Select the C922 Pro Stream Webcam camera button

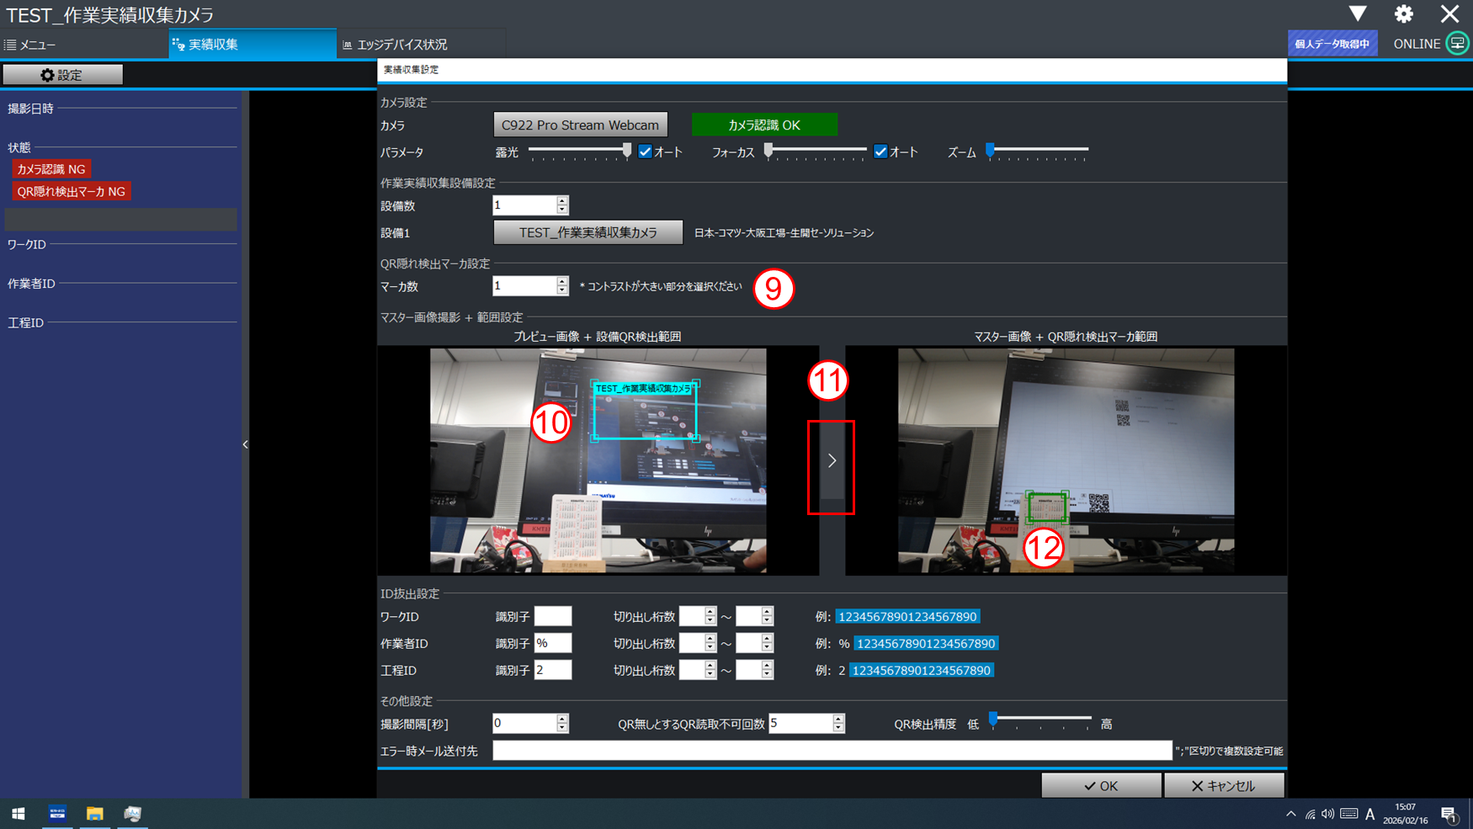pyautogui.click(x=580, y=125)
